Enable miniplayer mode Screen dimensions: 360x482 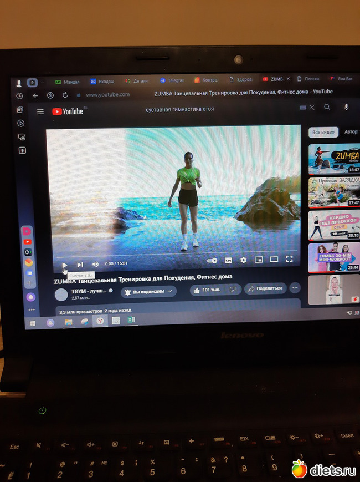pyautogui.click(x=258, y=260)
